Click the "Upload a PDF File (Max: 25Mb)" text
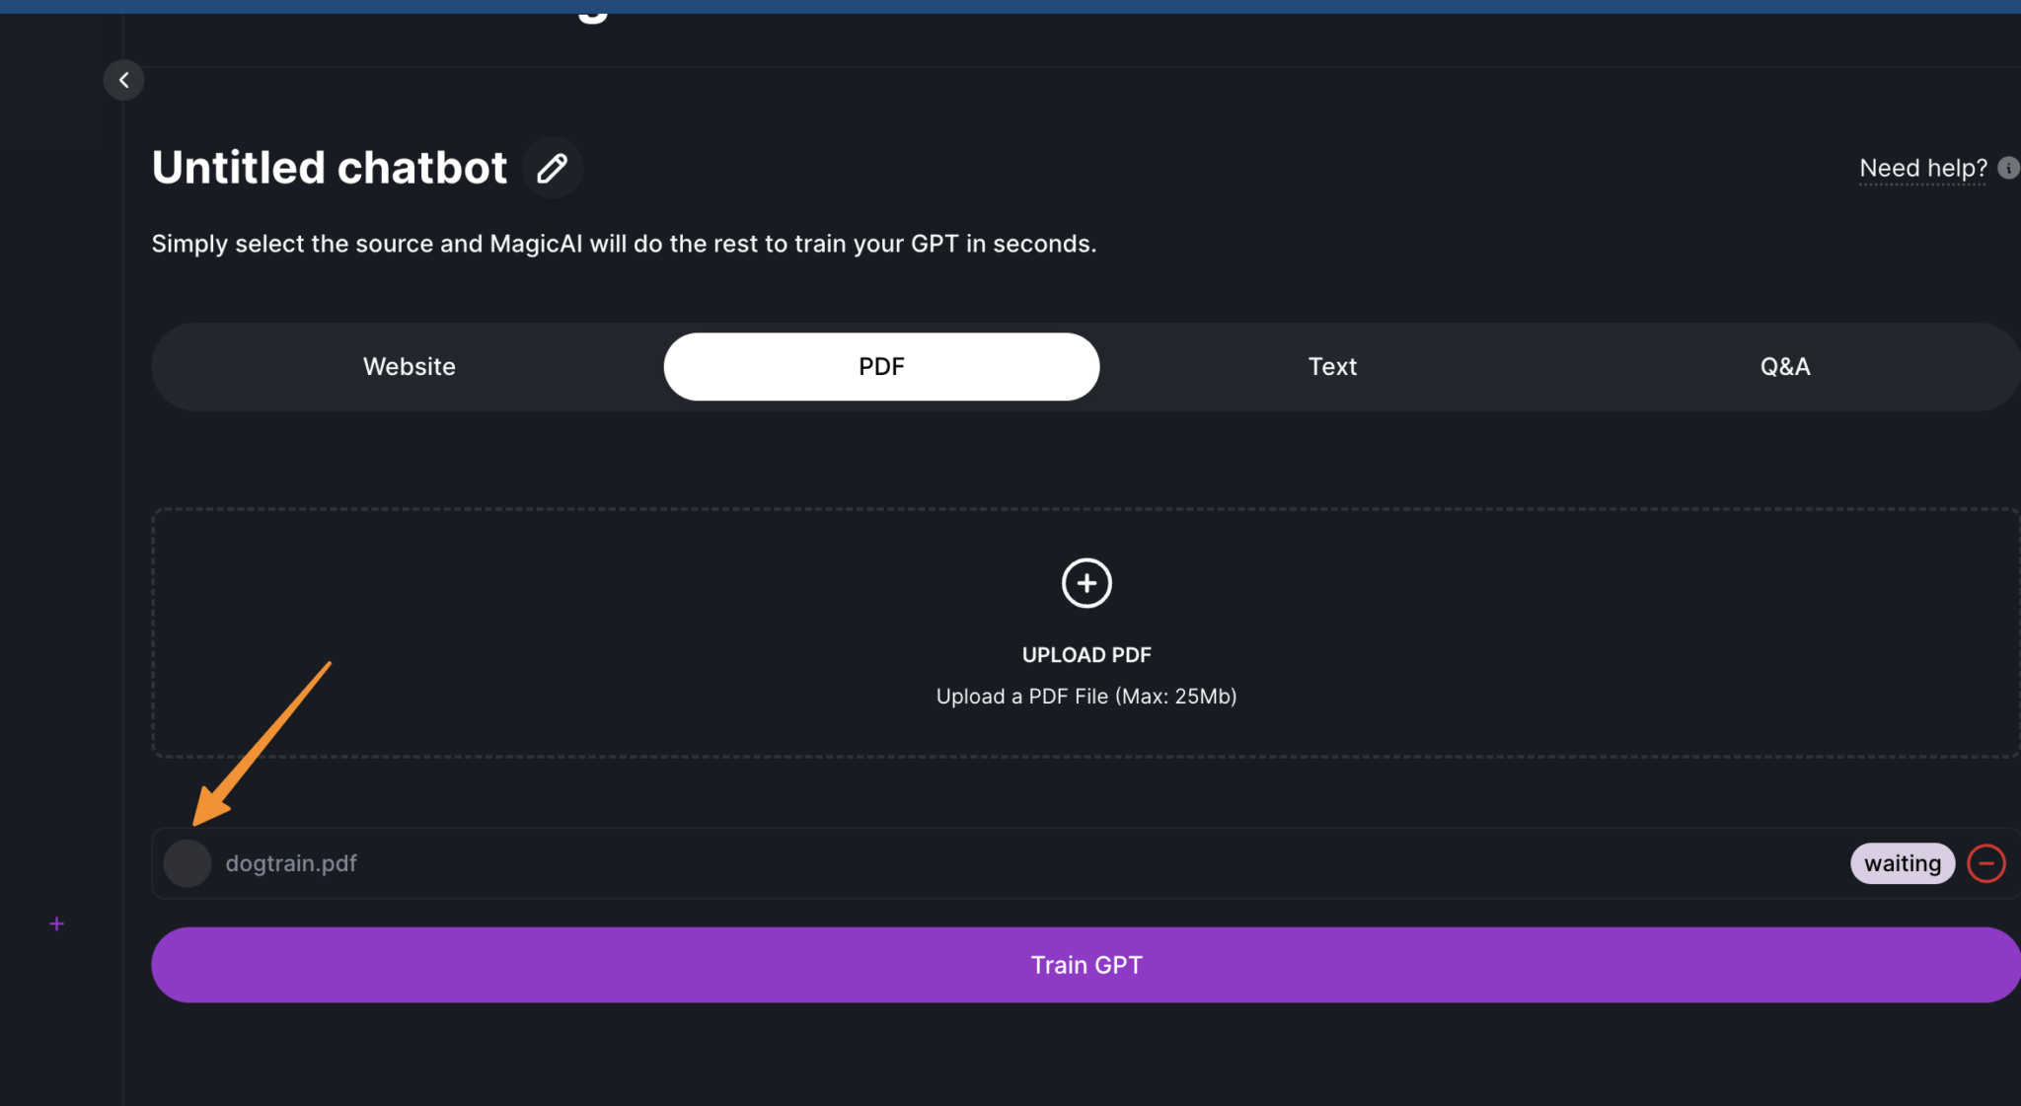 (x=1086, y=697)
